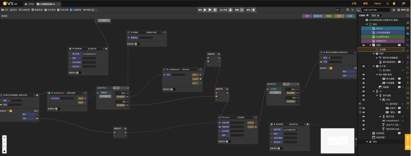Toggle 数据透传 switch on mediaStream1 node
Screen dimensions: 411x156
coord(58,109)
